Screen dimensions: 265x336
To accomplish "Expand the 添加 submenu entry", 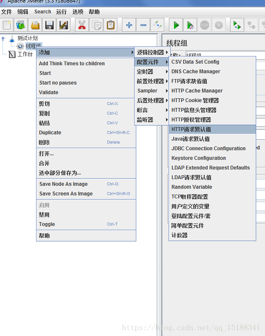I will pyautogui.click(x=86, y=52).
